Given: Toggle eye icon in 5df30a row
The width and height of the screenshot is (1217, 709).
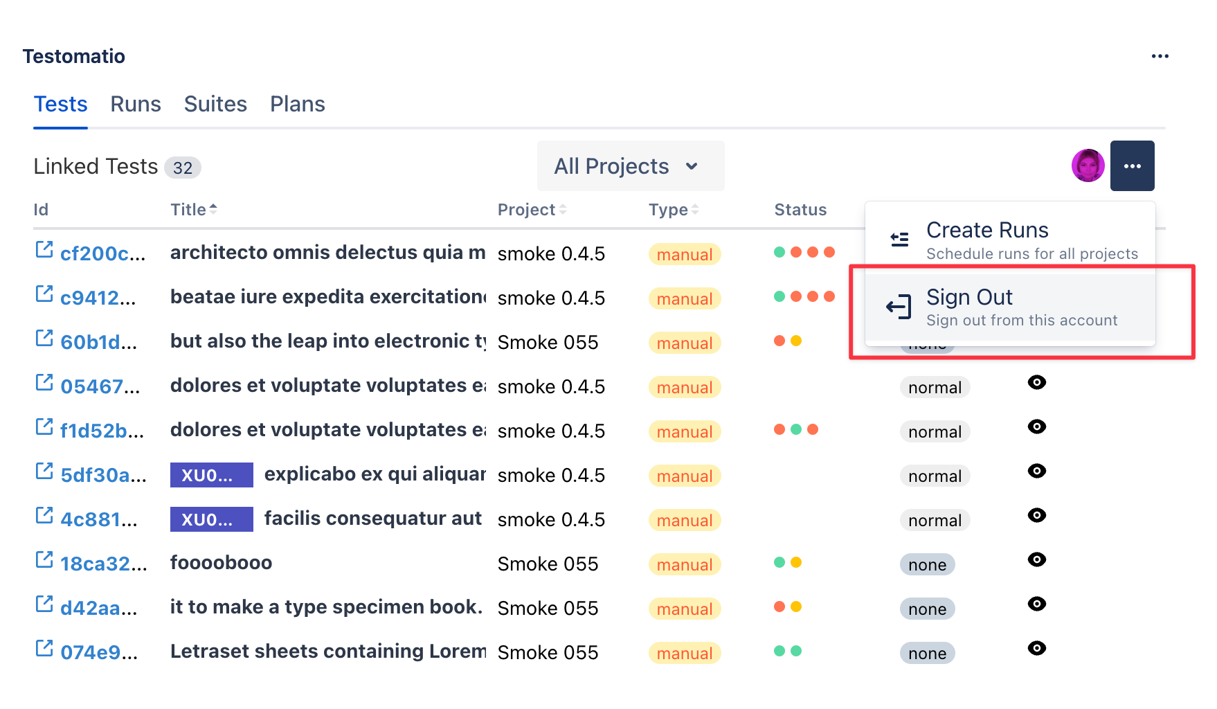Looking at the screenshot, I should (x=1036, y=471).
